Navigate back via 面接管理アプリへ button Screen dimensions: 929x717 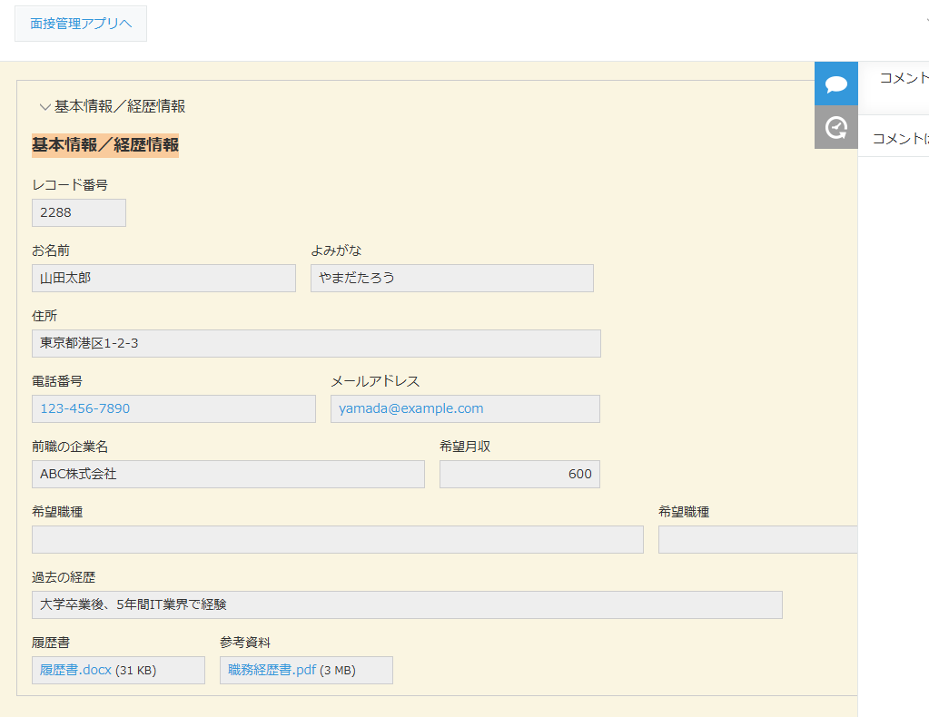[80, 24]
